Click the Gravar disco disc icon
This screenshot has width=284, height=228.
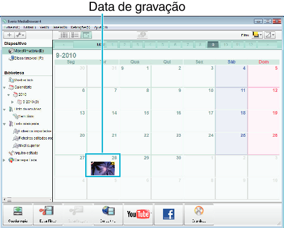(x=199, y=214)
